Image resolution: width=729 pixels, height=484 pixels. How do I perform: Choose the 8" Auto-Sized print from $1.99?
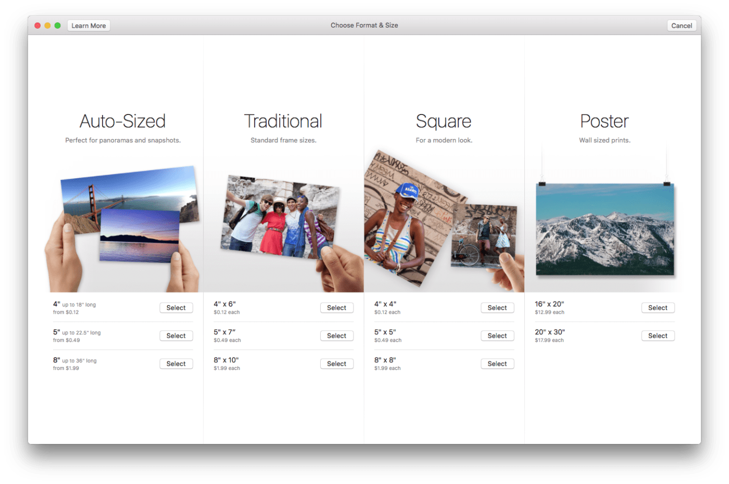pyautogui.click(x=176, y=364)
